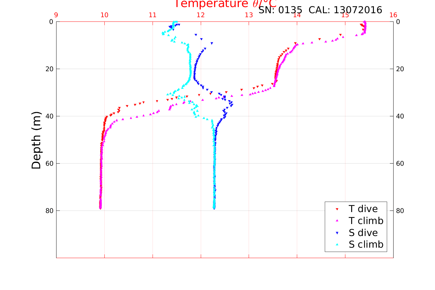
Task: Click top axis tick label 13
Action: [x=249, y=15]
